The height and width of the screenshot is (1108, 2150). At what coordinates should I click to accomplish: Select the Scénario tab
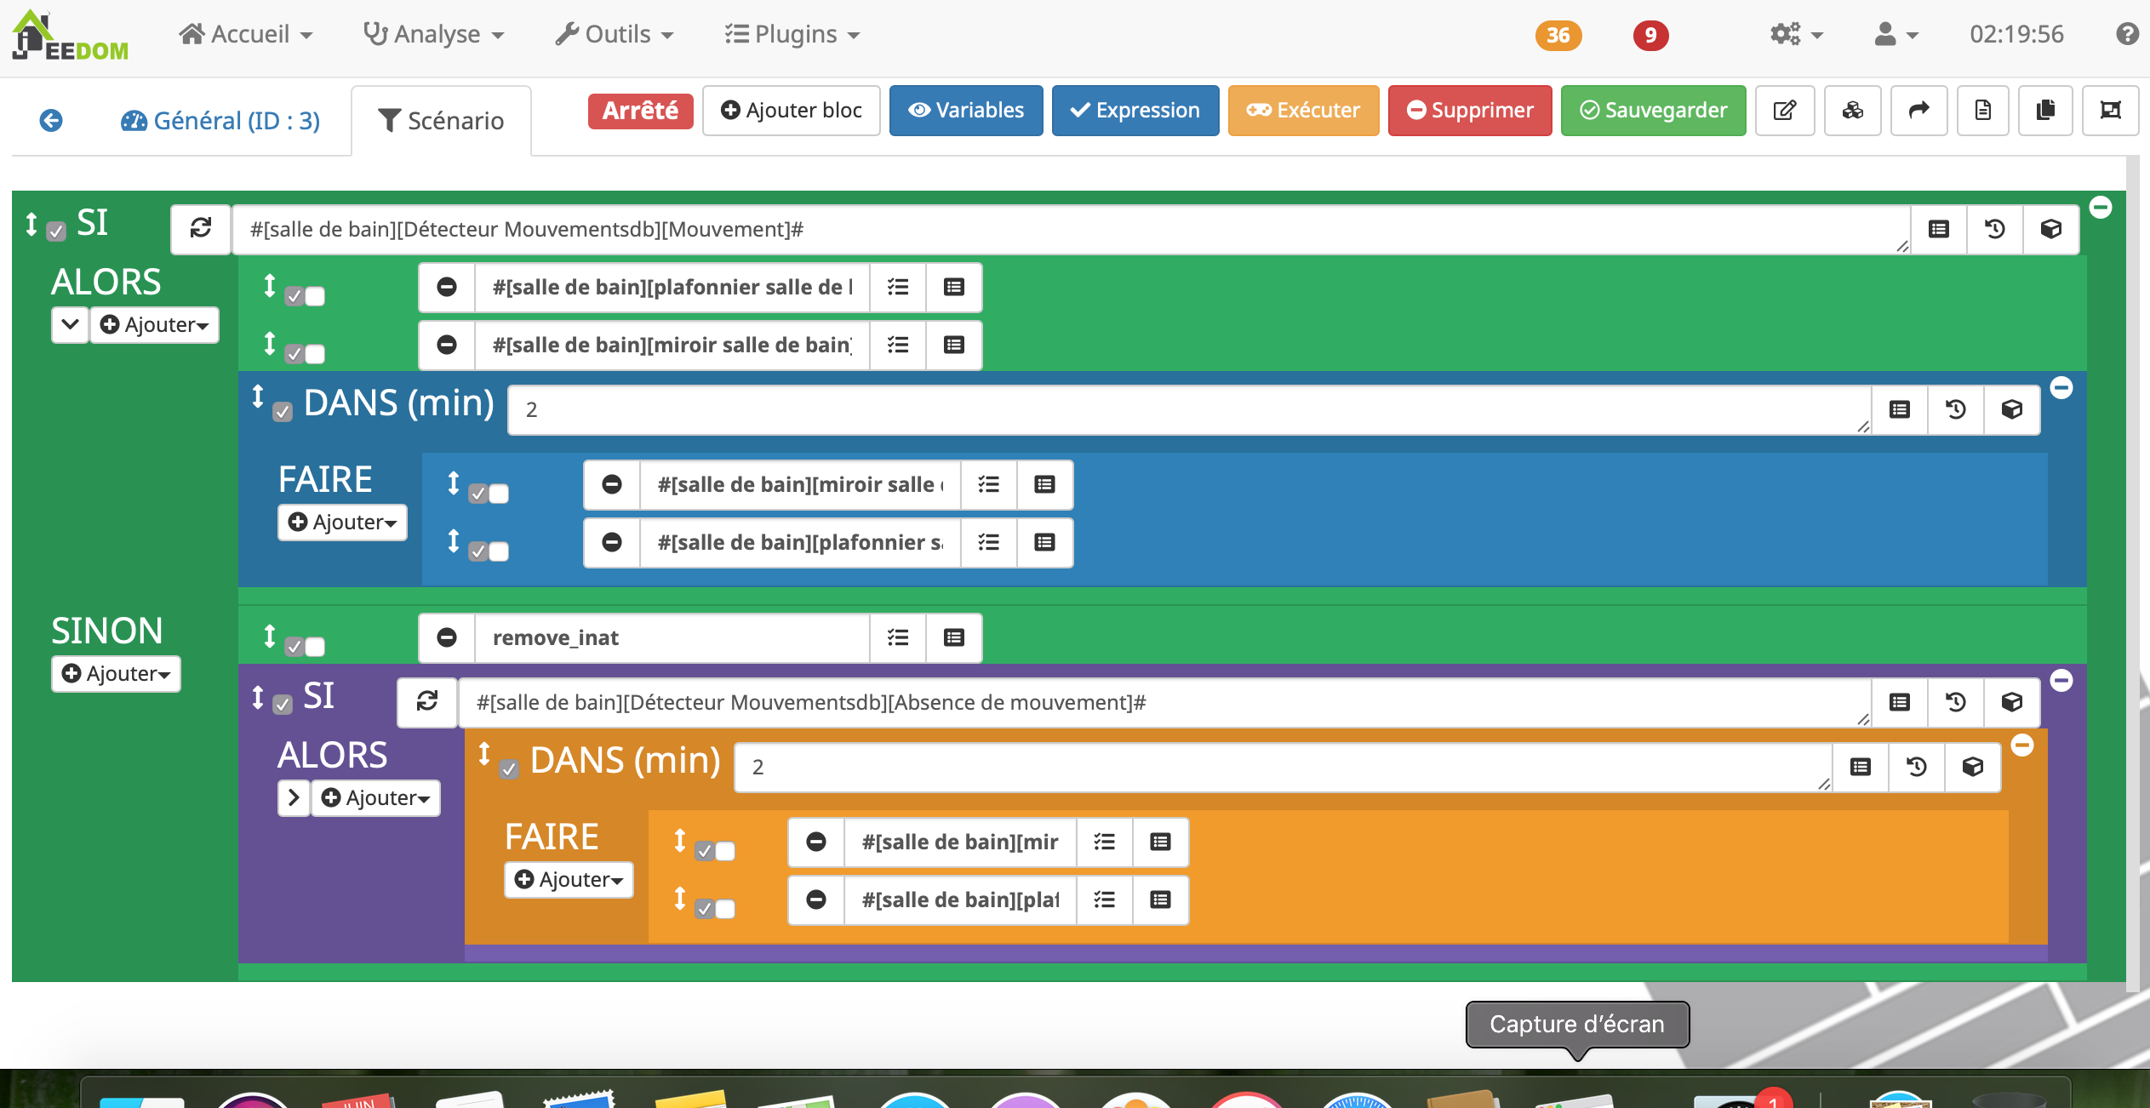(x=441, y=121)
